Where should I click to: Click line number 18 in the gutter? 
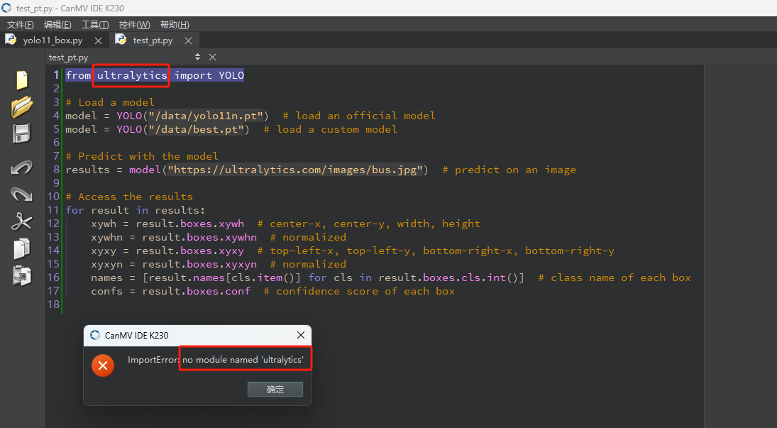coord(53,304)
